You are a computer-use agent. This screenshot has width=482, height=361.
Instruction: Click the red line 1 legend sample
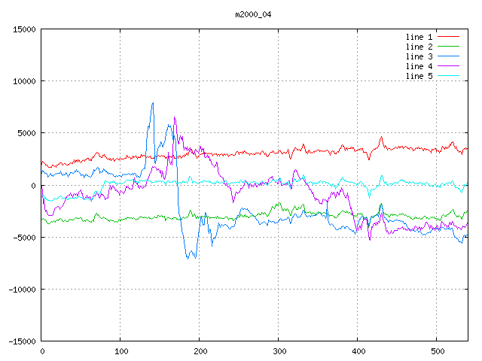click(448, 37)
